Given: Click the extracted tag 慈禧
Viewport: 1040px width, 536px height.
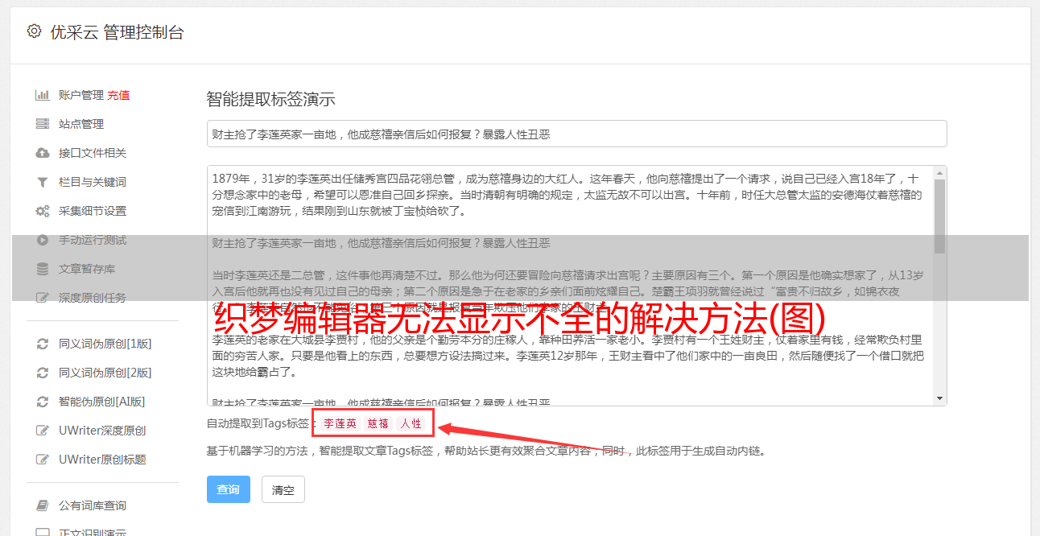Looking at the screenshot, I should click(378, 423).
